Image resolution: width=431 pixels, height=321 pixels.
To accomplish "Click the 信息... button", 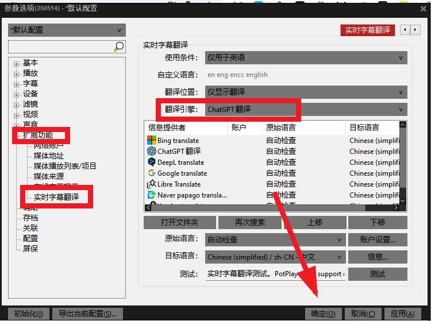I will 378,257.
